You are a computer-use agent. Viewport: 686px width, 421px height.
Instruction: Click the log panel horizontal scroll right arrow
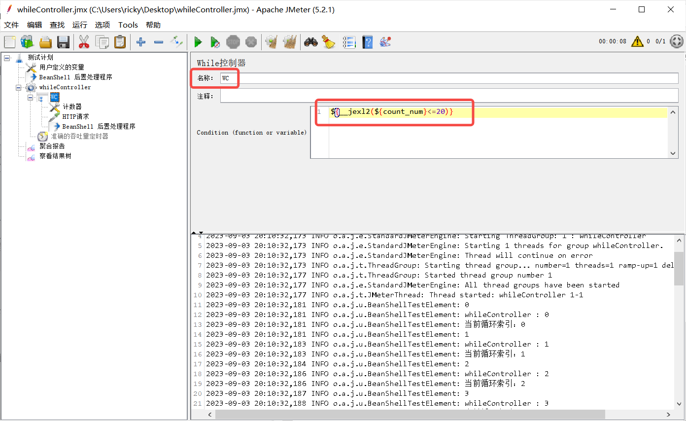(669, 415)
